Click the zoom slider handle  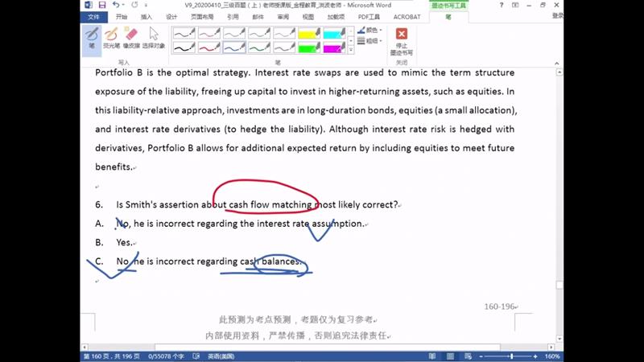511,356
